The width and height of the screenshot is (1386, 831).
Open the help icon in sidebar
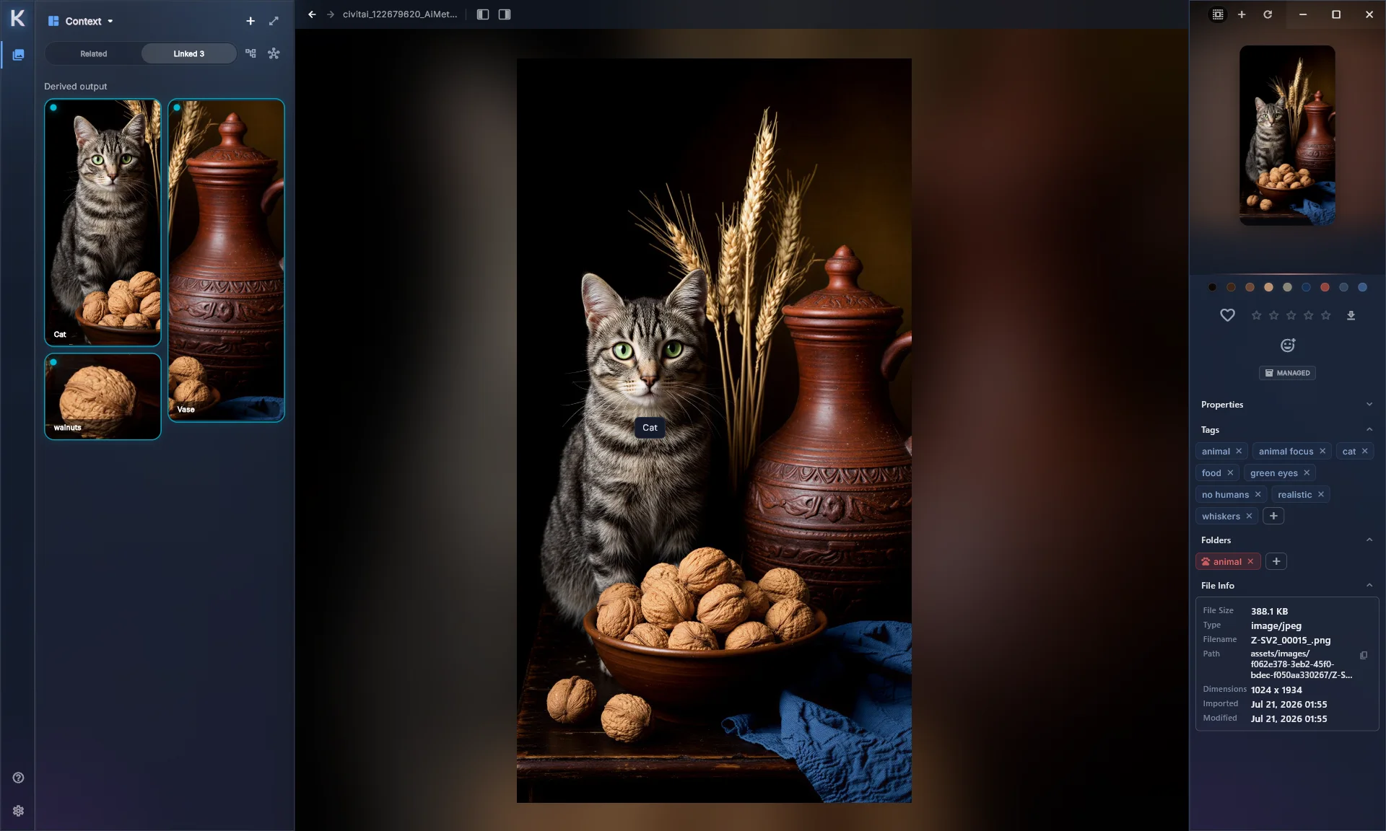tap(18, 778)
